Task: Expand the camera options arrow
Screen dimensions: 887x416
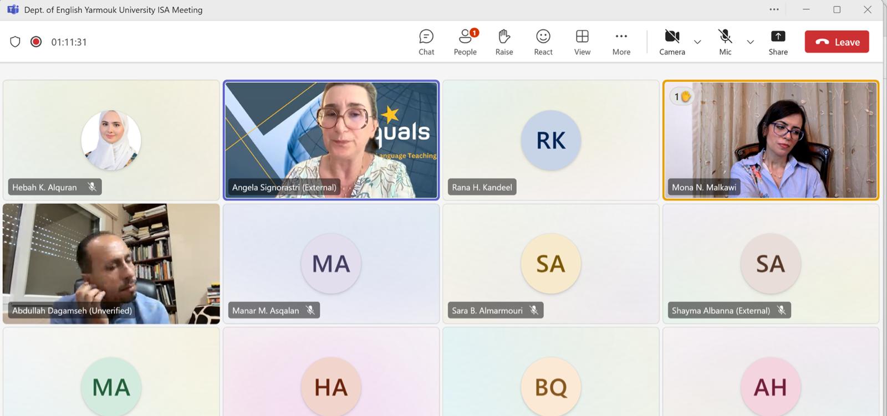Action: click(x=697, y=42)
